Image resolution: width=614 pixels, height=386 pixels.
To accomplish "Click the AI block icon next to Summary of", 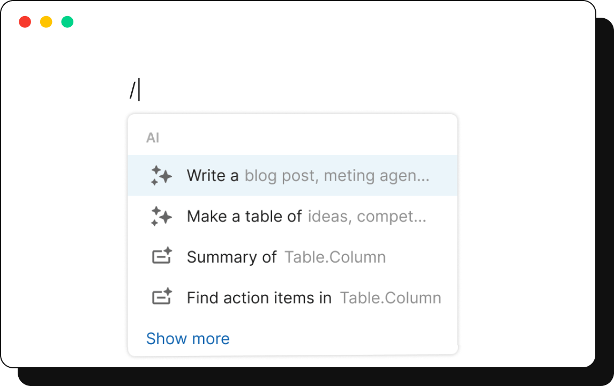I will tap(162, 256).
